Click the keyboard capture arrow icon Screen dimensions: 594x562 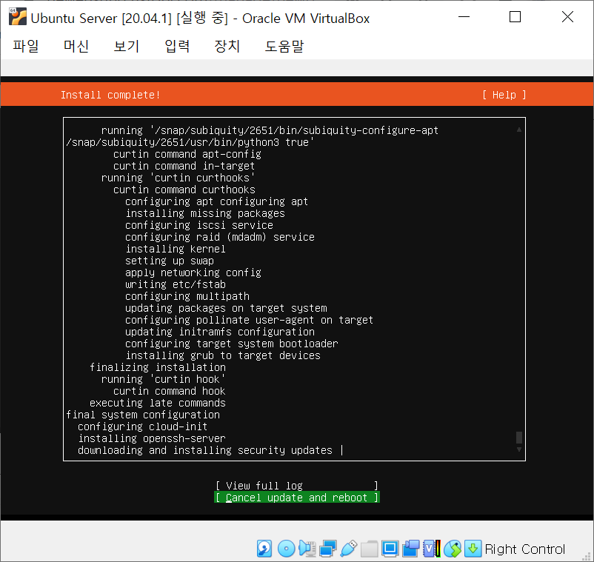473,549
